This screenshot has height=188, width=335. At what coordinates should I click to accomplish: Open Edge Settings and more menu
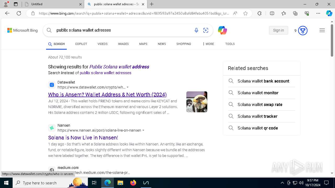[318, 13]
